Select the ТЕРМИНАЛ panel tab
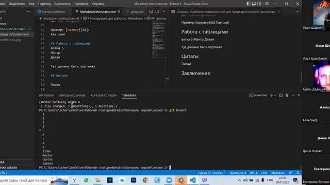The height and width of the screenshot is (185, 330). (129, 96)
